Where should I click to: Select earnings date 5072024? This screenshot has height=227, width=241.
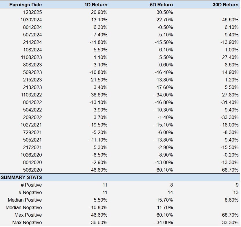click(x=32, y=35)
